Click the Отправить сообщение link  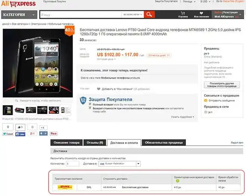(x=222, y=100)
